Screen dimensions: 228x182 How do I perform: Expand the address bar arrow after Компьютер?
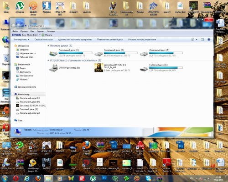44,26
